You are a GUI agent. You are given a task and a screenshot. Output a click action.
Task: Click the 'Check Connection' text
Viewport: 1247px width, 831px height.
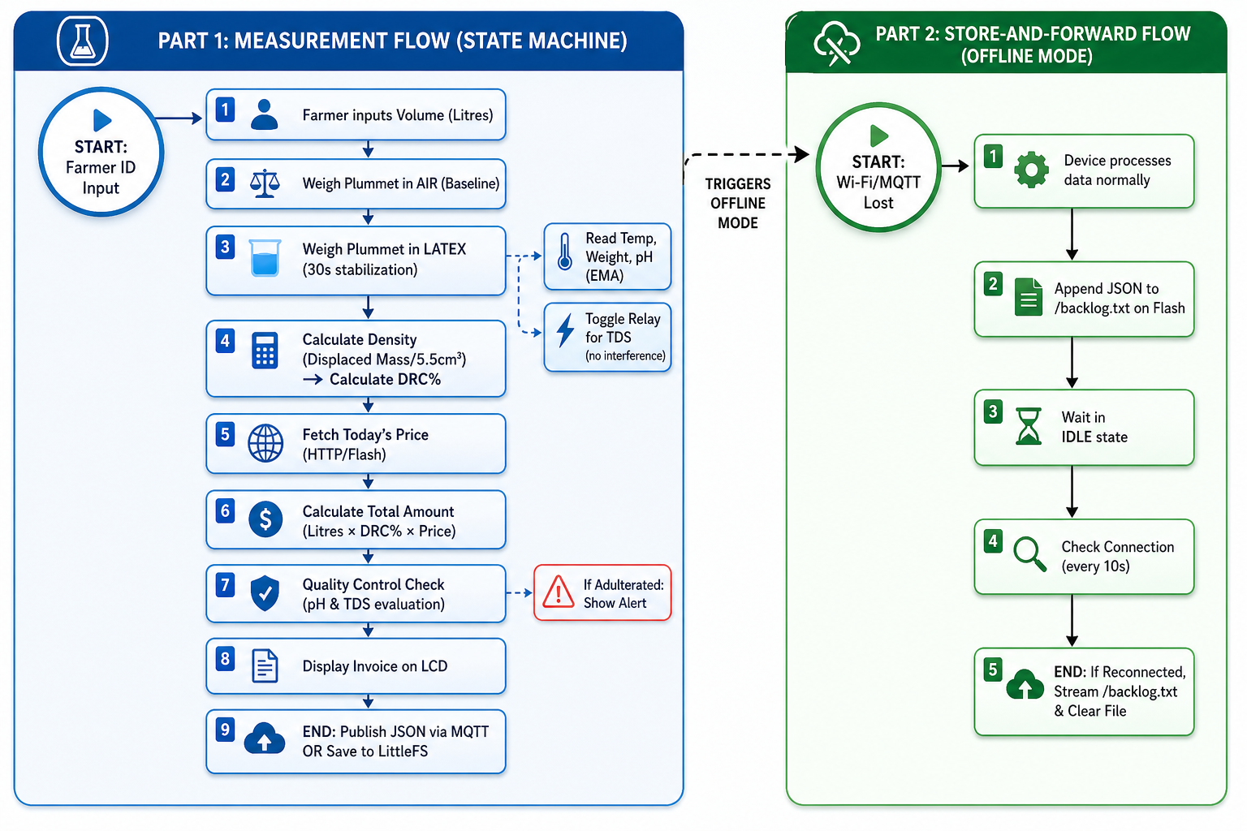click(1118, 547)
